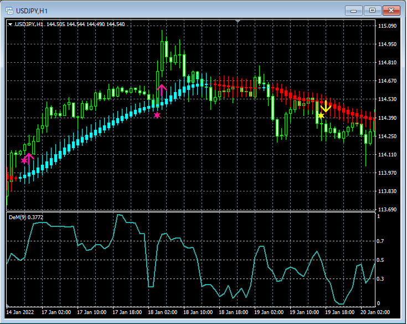
Task: Minimize the USDJPY,H1 chart window
Action: pyautogui.click(x=354, y=10)
